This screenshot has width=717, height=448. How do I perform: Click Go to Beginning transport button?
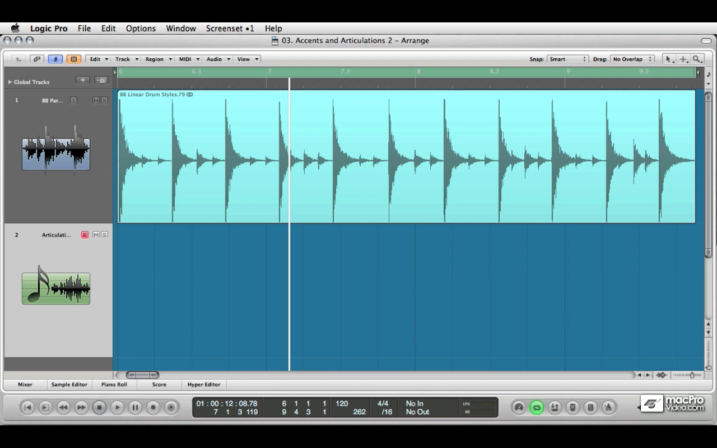27,408
